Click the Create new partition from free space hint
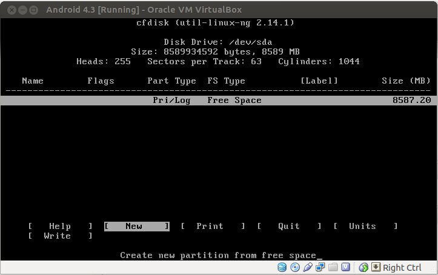The width and height of the screenshot is (438, 275). 218,255
